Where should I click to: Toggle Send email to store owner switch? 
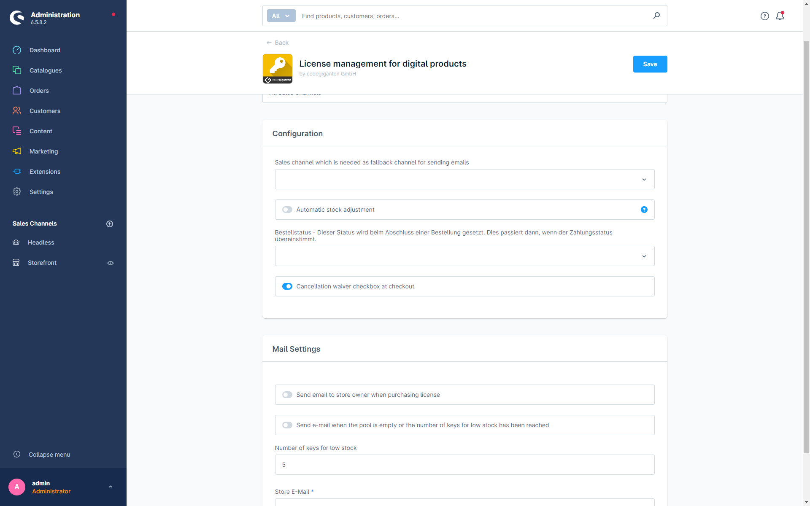click(287, 395)
